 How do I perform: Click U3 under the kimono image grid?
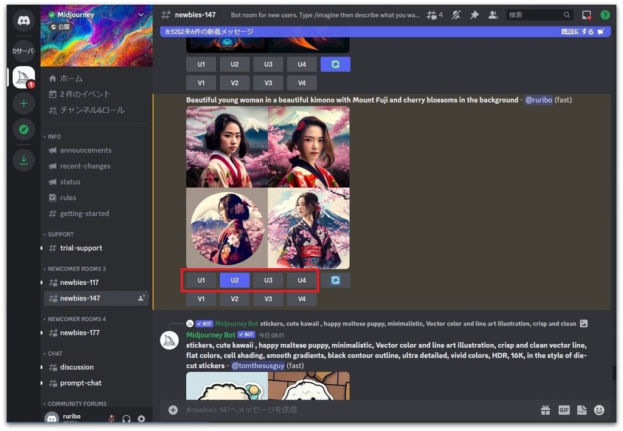pyautogui.click(x=268, y=280)
